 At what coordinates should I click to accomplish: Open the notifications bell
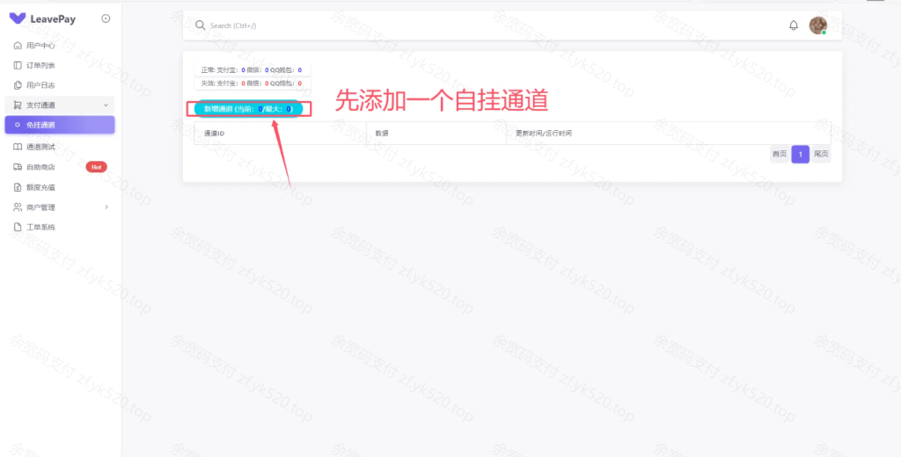tap(793, 25)
